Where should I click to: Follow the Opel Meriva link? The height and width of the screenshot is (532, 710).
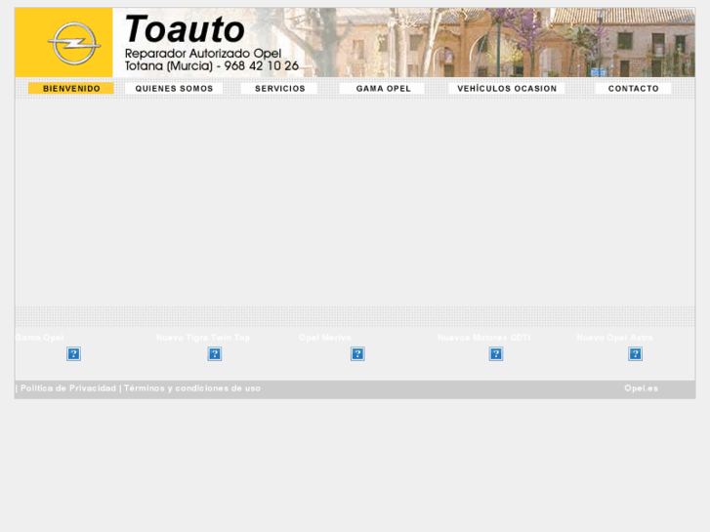324,338
